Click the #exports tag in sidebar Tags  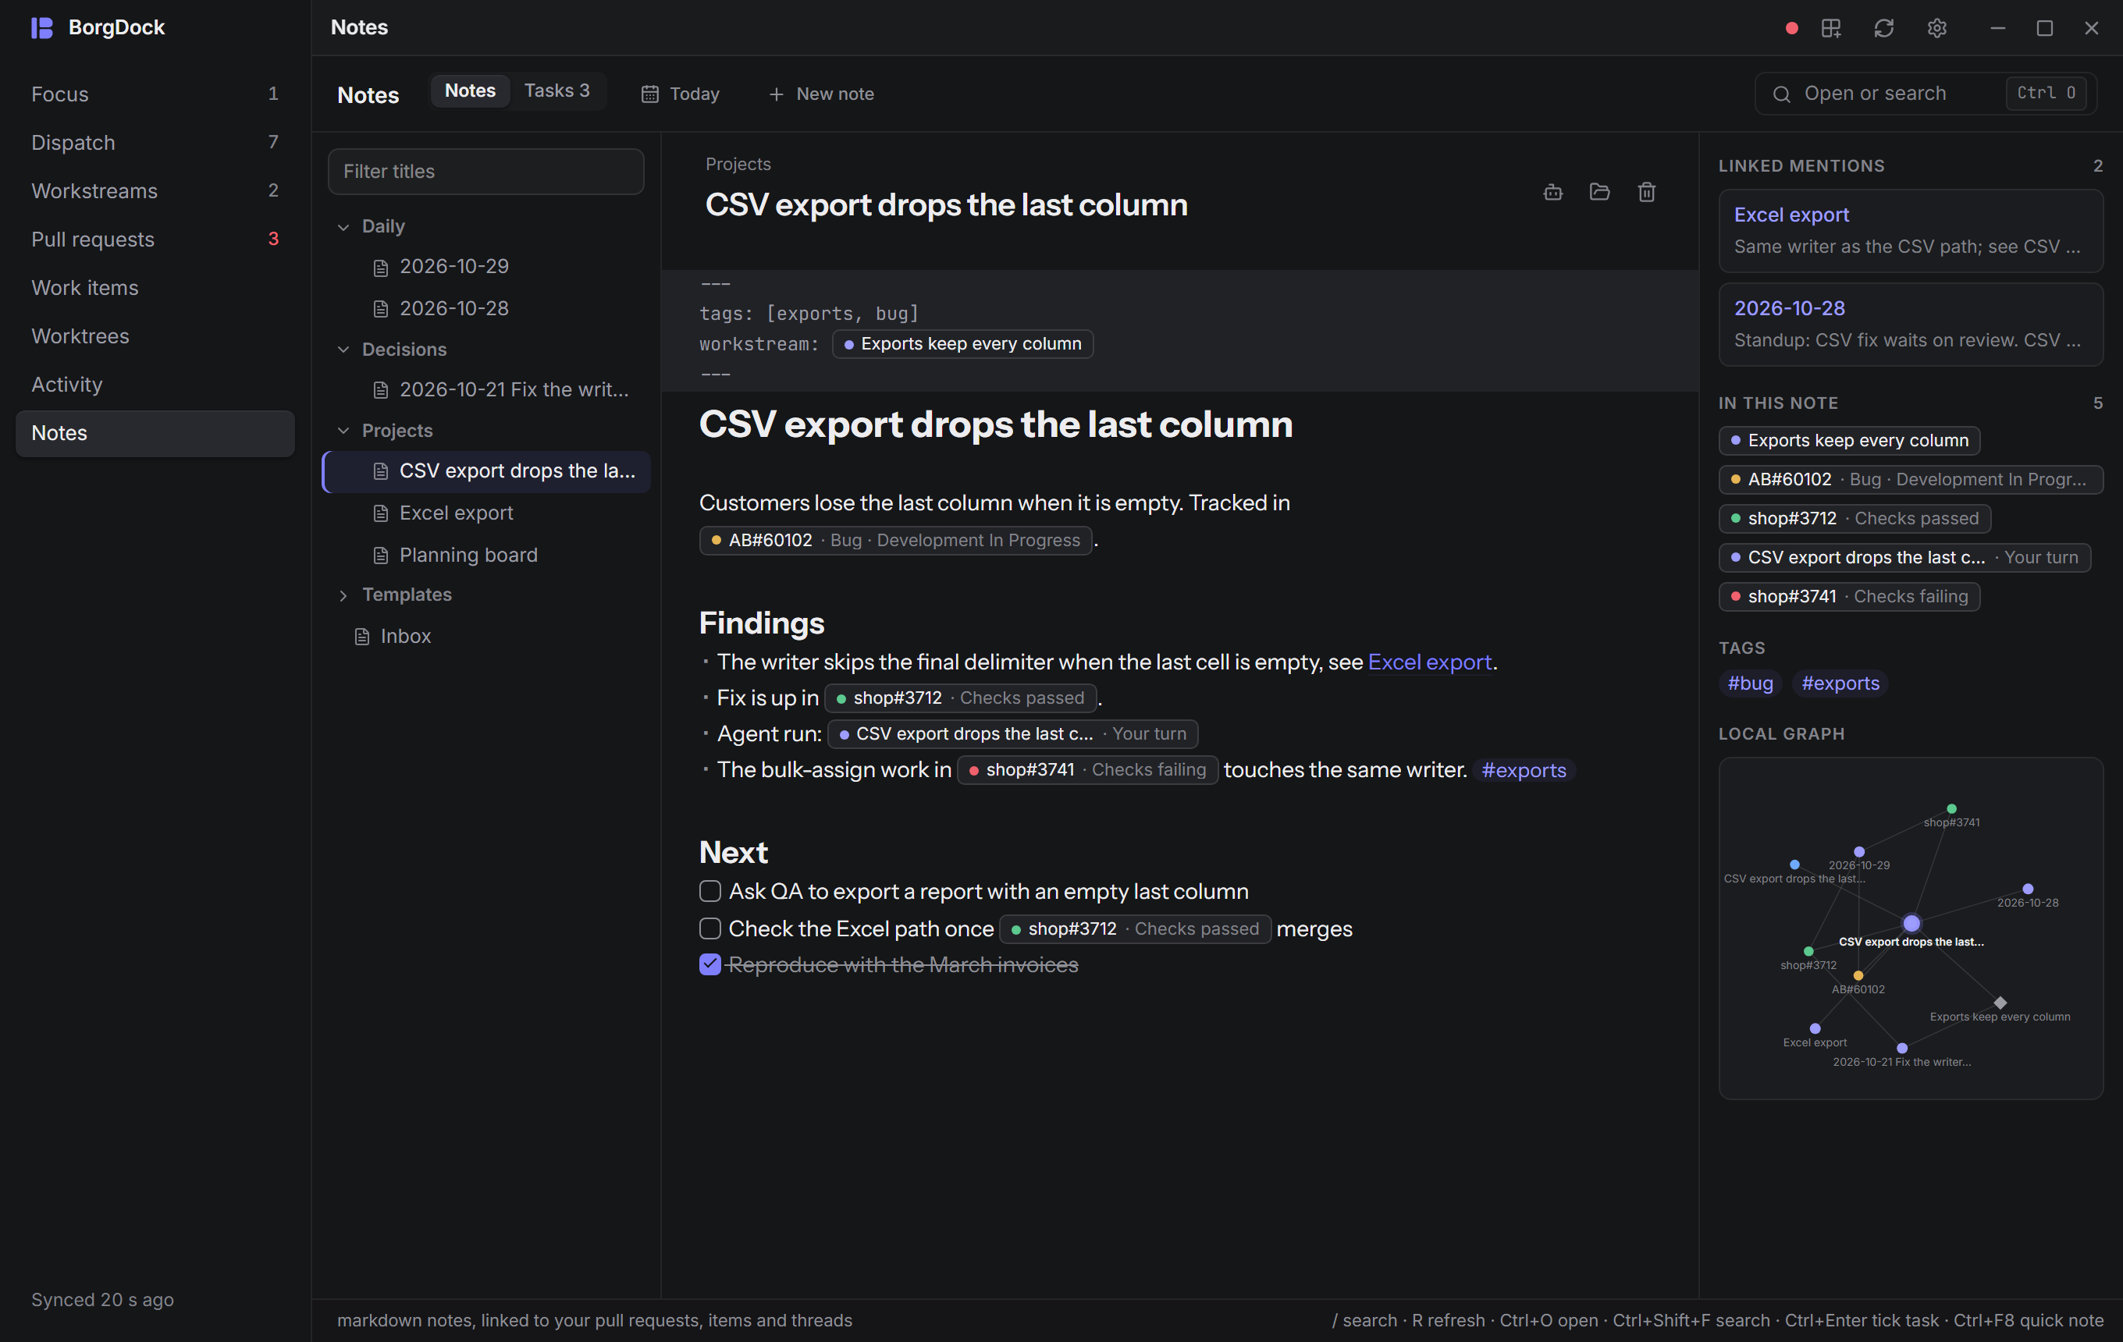[x=1840, y=683]
